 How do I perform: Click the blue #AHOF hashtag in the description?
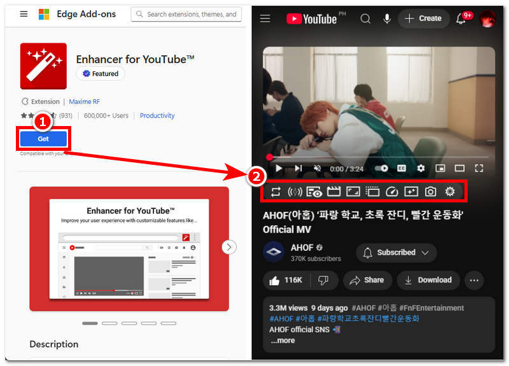pyautogui.click(x=281, y=319)
